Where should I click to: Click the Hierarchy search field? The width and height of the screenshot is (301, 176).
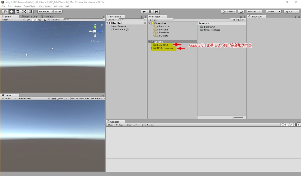coord(131,20)
